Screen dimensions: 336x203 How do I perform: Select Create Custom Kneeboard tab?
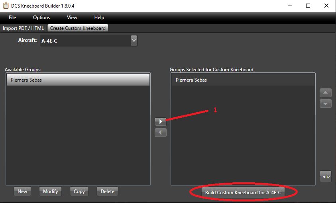78,28
